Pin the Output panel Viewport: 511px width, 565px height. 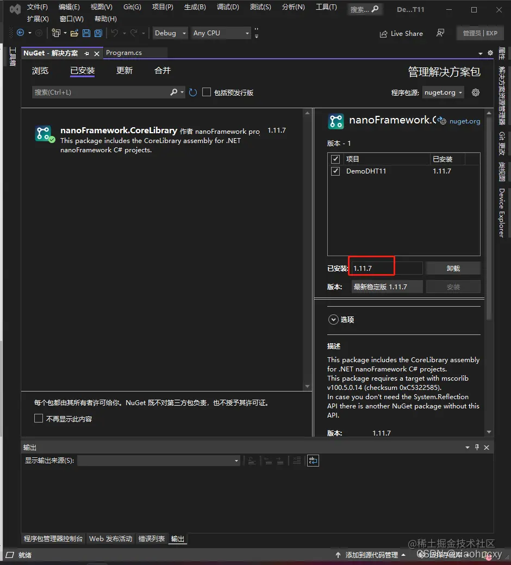[477, 447]
